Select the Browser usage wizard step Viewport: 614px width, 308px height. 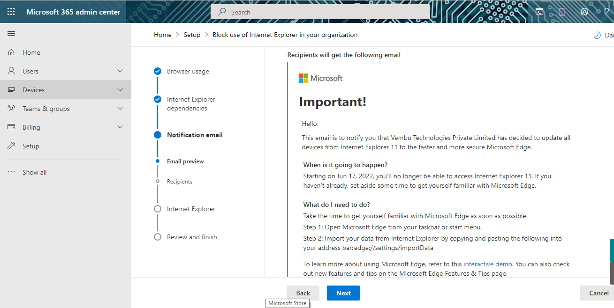pyautogui.click(x=188, y=71)
